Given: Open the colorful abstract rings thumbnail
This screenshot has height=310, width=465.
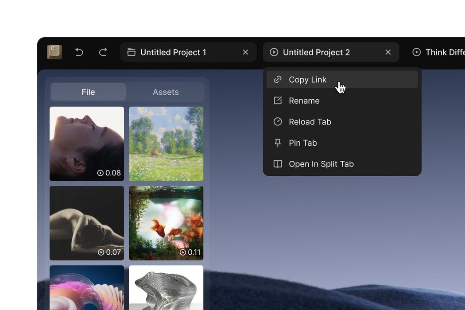Looking at the screenshot, I should [87, 288].
